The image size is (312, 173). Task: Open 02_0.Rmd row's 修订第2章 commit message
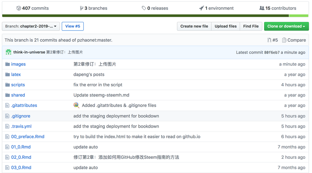click(x=126, y=157)
